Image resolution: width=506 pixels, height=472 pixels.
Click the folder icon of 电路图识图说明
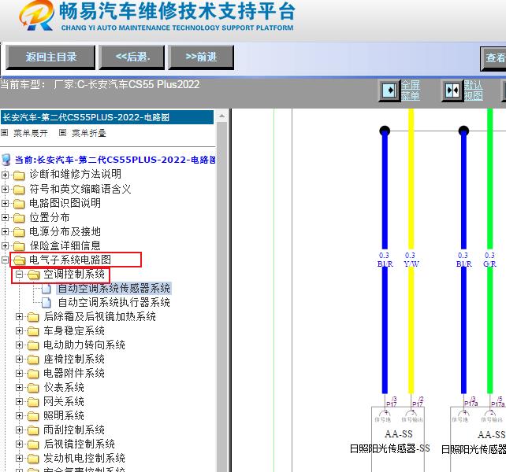19,204
